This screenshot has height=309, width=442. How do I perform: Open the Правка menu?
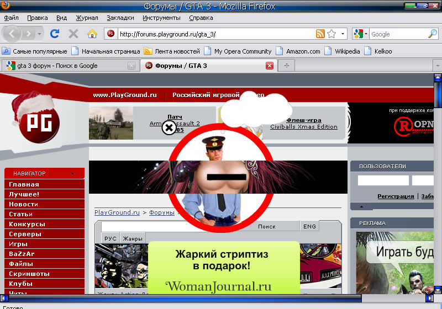click(37, 18)
